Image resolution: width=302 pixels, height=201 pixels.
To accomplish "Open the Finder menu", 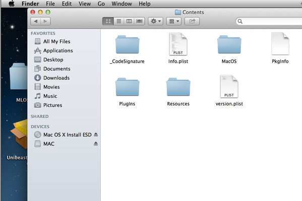I will pyautogui.click(x=30, y=4).
